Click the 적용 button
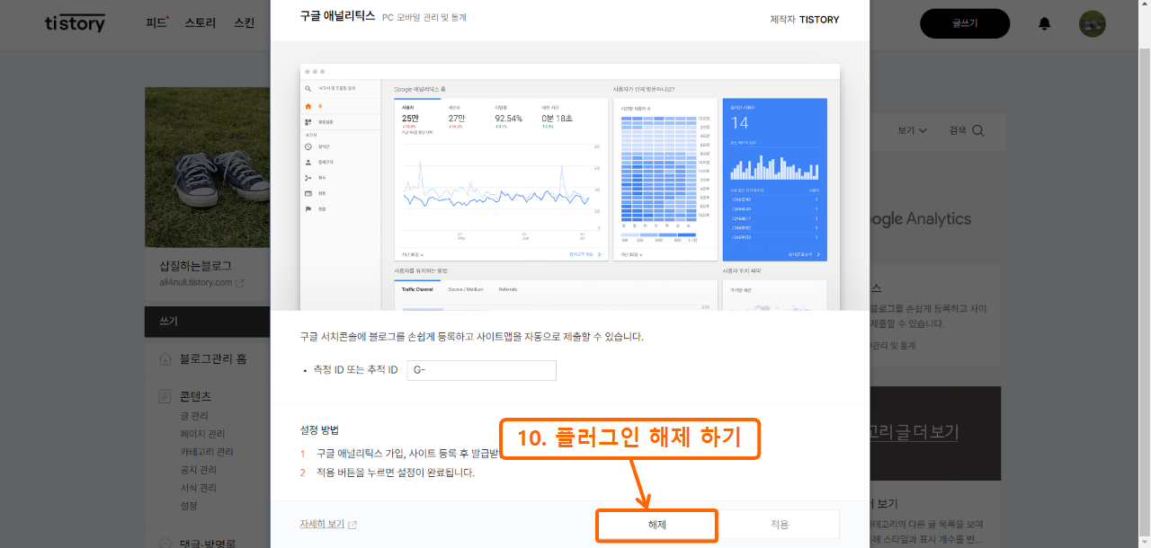Image resolution: width=1151 pixels, height=548 pixels. click(x=780, y=525)
